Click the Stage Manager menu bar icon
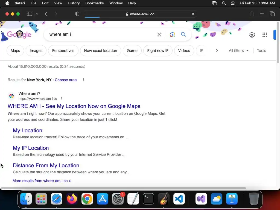The width and height of the screenshot is (280, 210). tap(214, 3)
